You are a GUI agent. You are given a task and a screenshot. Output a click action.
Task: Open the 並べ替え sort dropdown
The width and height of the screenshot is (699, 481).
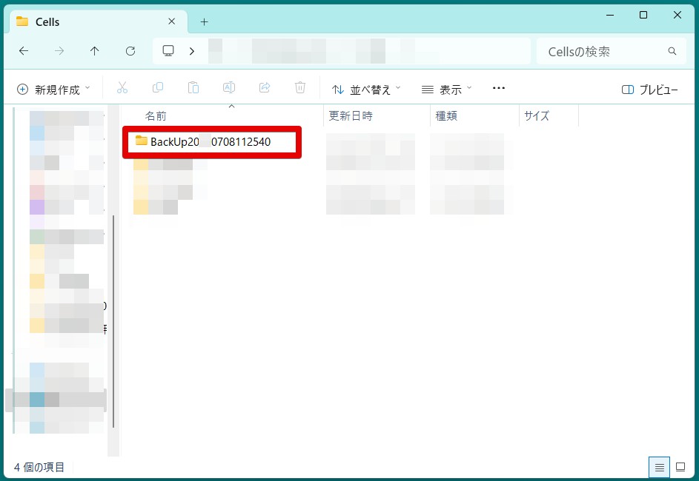coord(366,90)
